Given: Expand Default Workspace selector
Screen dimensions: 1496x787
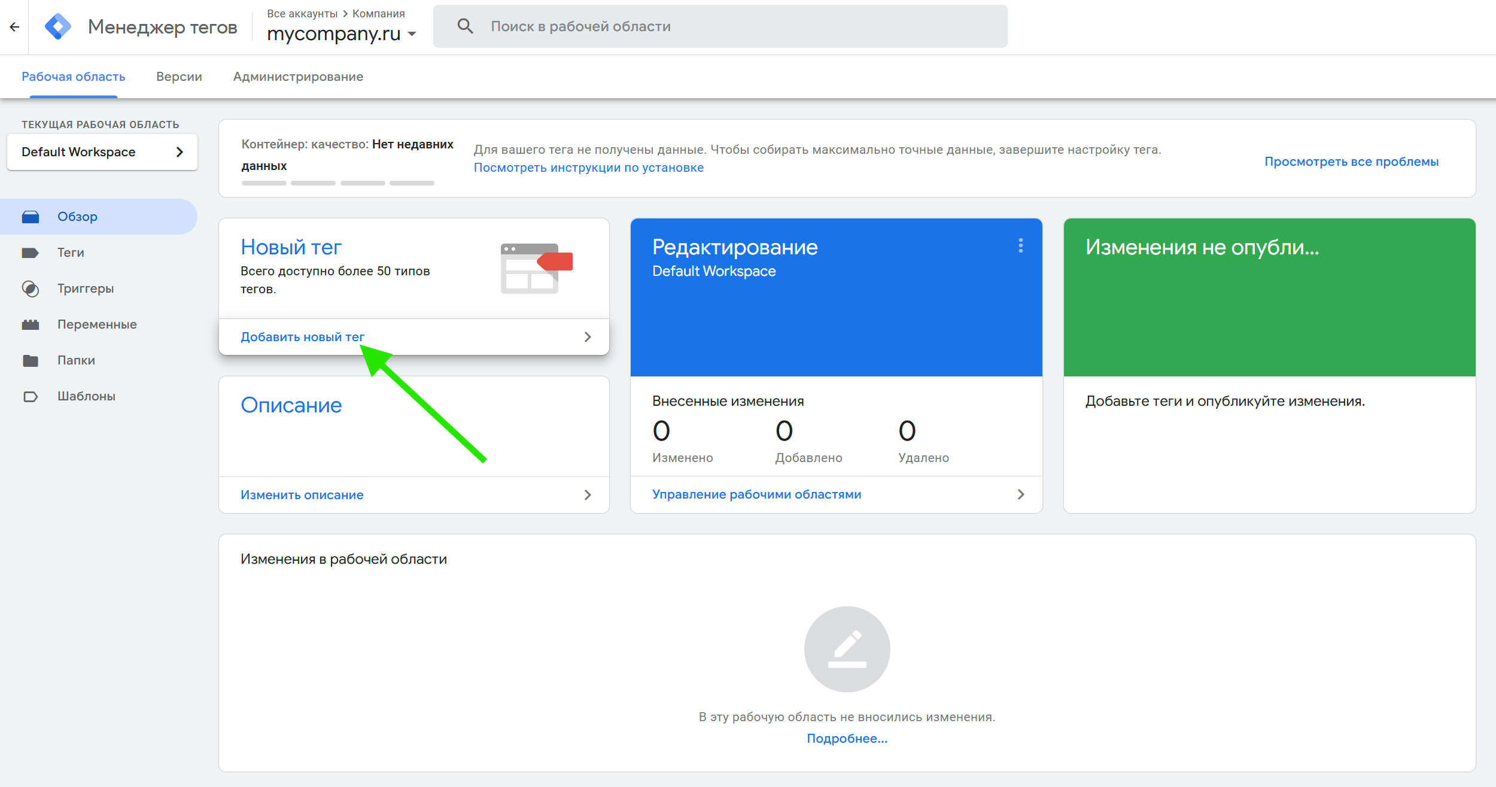Looking at the screenshot, I should coord(102,152).
